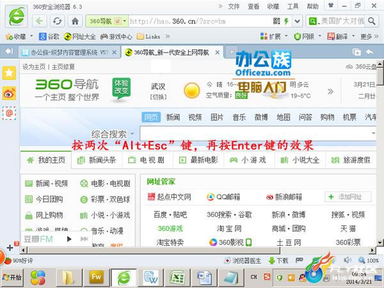Open the Links bookmark folder
This screenshot has width=384, height=288.
[148, 36]
